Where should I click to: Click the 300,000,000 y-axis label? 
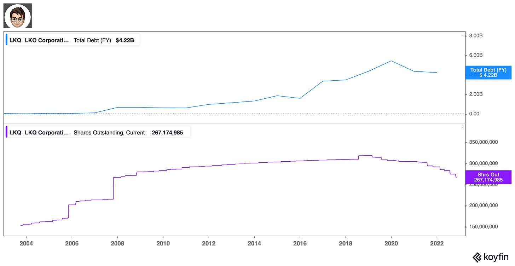click(x=484, y=163)
